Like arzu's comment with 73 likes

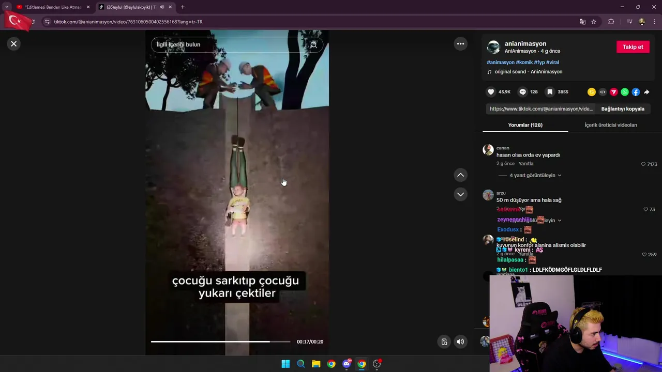[645, 209]
